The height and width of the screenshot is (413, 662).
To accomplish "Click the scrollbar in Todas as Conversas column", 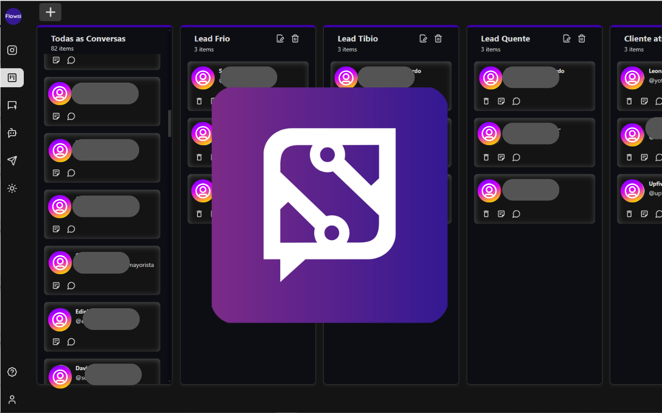I will coord(170,123).
